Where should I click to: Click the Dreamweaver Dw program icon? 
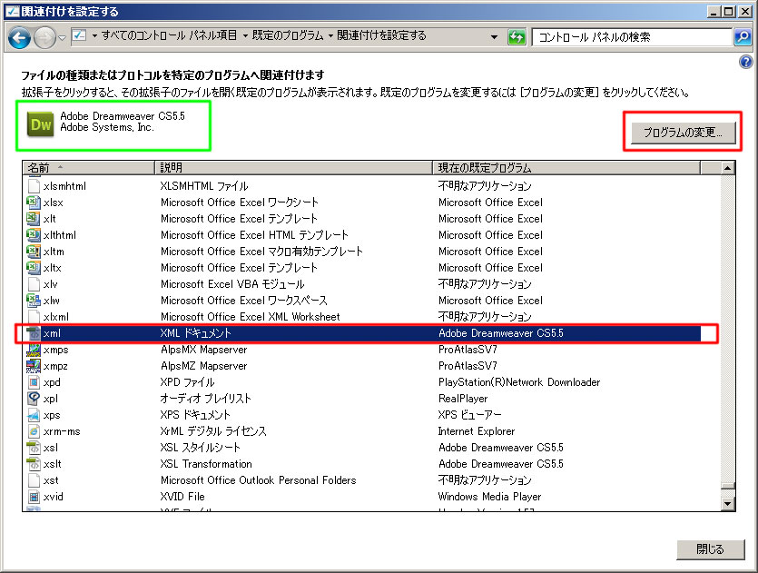pyautogui.click(x=41, y=124)
